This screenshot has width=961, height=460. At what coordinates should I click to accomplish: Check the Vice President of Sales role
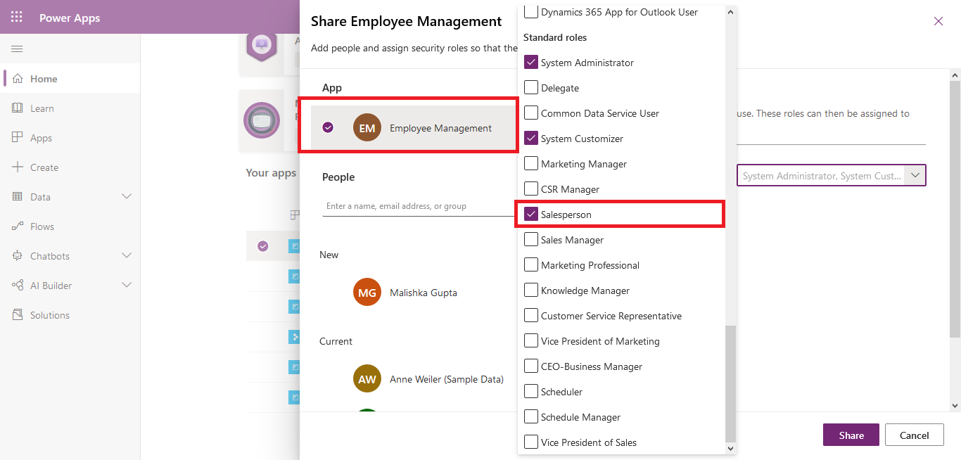tap(531, 442)
